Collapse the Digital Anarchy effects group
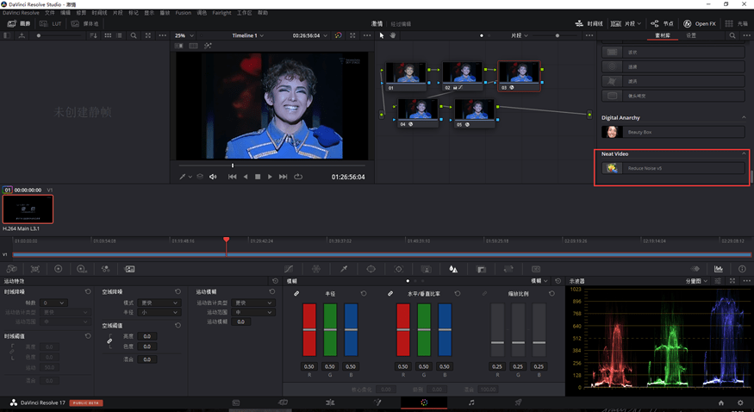Screen dimensions: 754x412 (x=744, y=117)
